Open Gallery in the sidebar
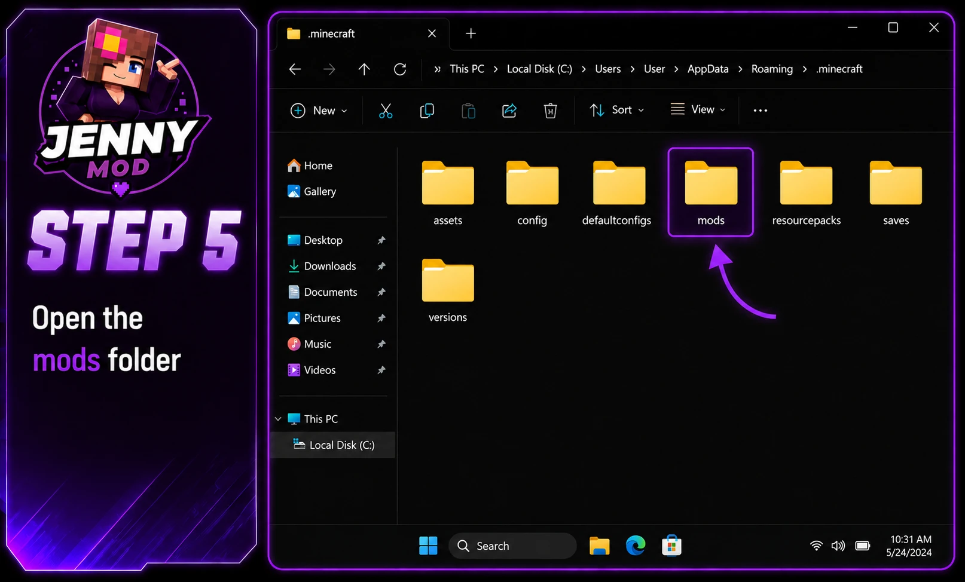 (312, 191)
